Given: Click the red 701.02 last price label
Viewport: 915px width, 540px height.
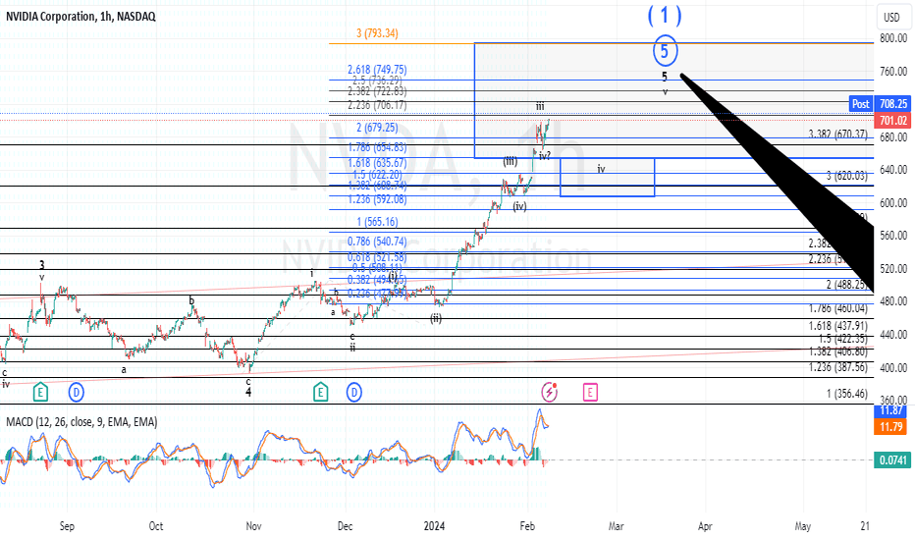Looking at the screenshot, I should coord(892,120).
